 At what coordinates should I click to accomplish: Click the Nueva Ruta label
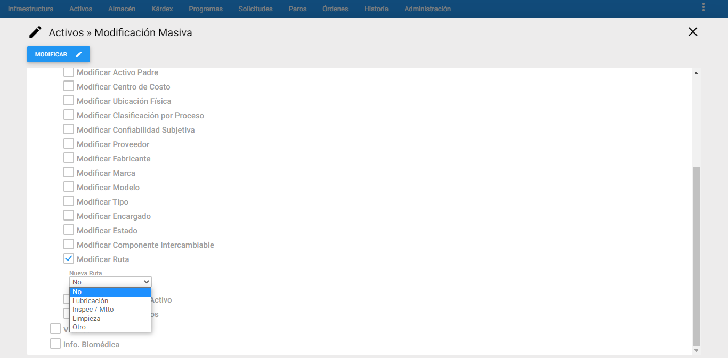85,273
